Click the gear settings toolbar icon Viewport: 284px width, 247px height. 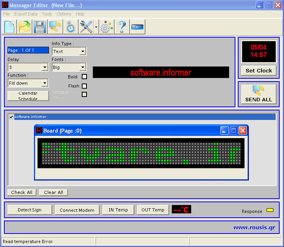[106, 27]
